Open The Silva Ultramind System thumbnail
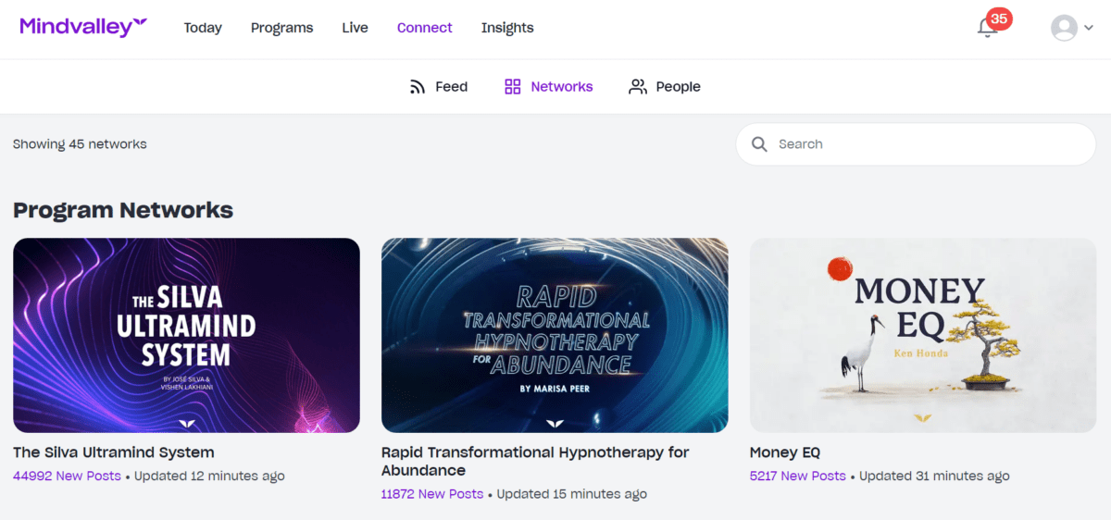This screenshot has height=520, width=1111. point(186,335)
